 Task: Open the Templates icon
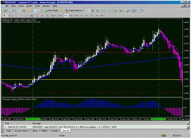(x=140, y=11)
